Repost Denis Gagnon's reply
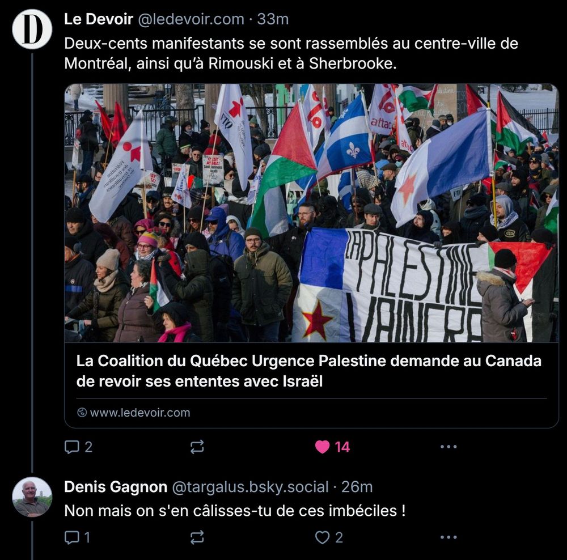The image size is (567, 560). [197, 537]
